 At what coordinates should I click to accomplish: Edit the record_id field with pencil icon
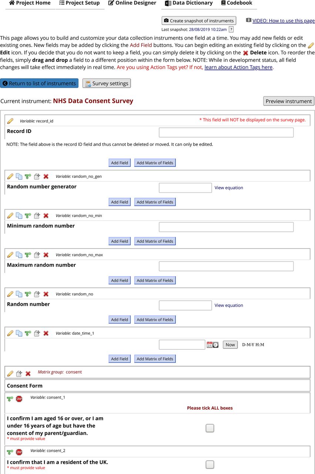(10, 121)
